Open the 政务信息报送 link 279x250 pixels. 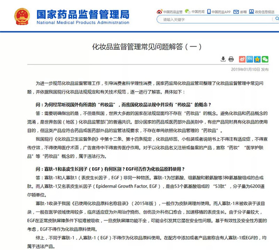(x=265, y=12)
